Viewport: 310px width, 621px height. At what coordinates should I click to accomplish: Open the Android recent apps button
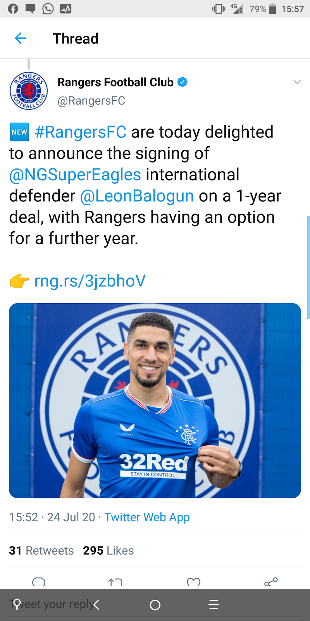pos(214,605)
